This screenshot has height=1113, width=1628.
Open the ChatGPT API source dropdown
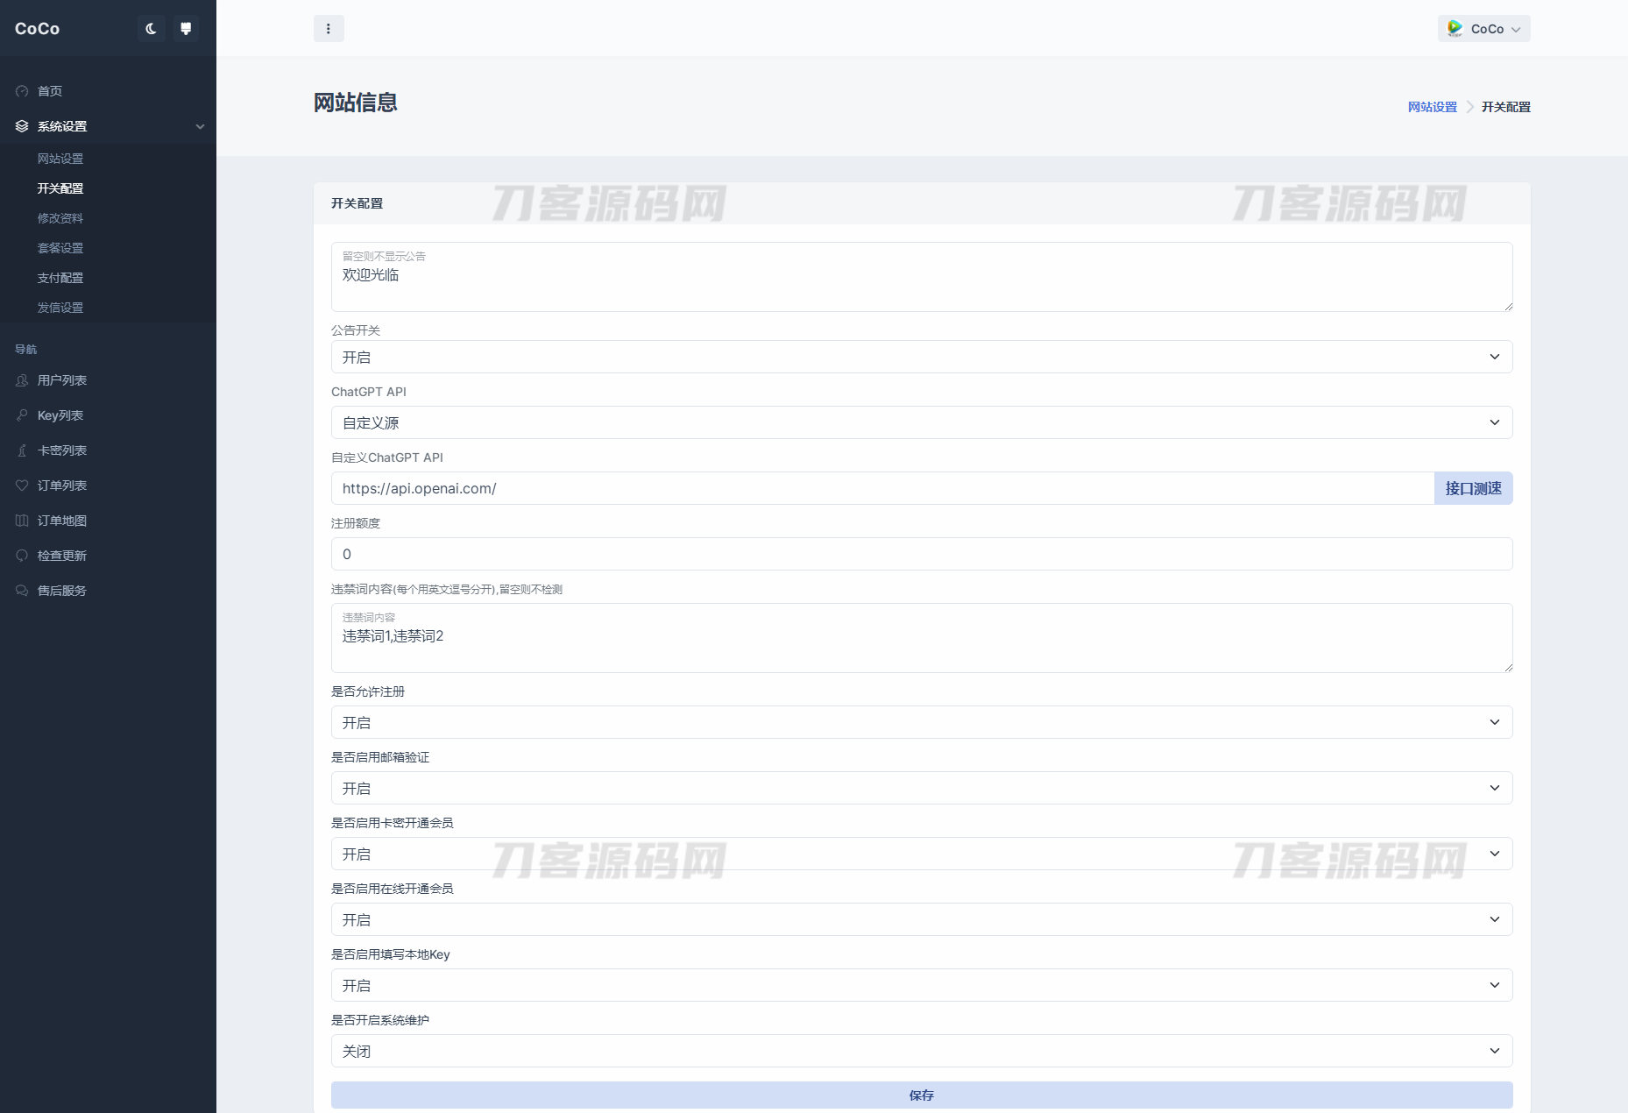point(921,422)
